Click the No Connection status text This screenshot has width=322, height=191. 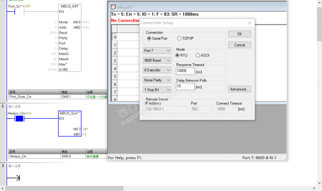pos(125,20)
